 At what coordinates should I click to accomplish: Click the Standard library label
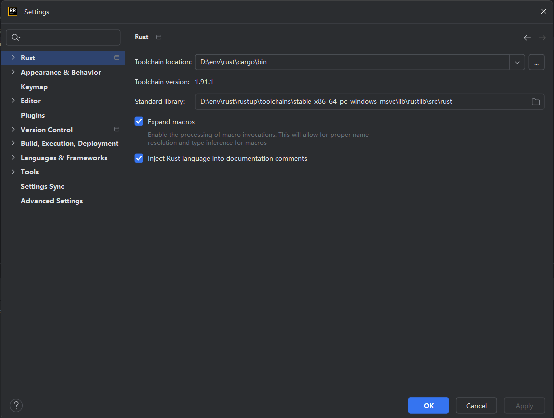point(160,102)
